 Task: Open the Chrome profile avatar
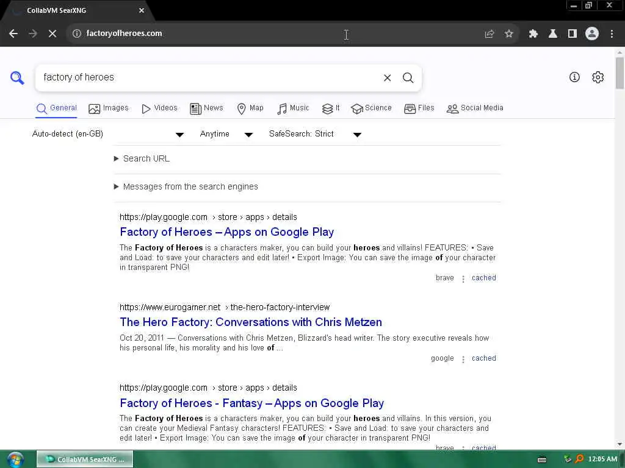pos(592,34)
